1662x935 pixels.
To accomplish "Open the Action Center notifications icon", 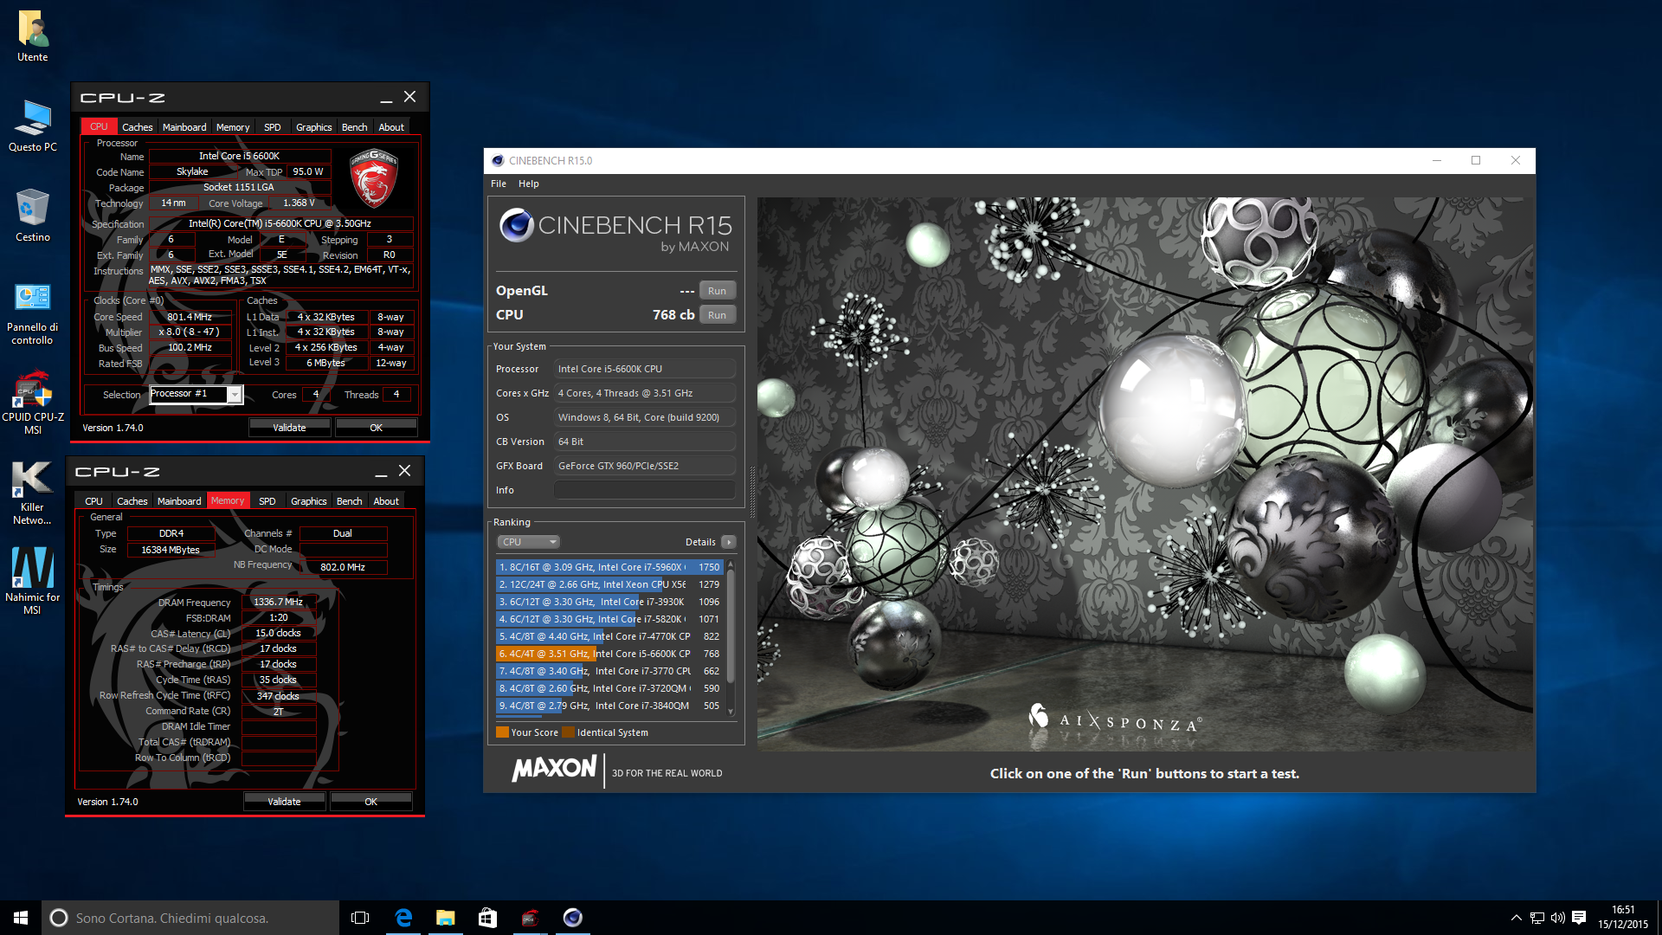I will click(x=1579, y=918).
